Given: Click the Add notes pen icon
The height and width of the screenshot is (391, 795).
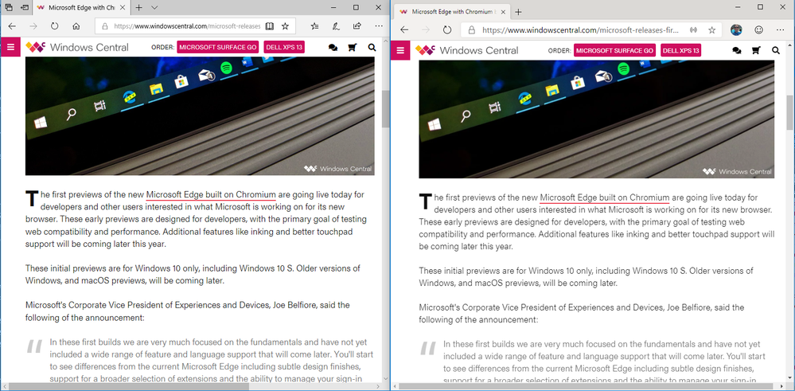Looking at the screenshot, I should pyautogui.click(x=336, y=25).
